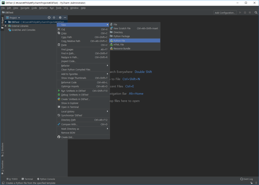Click Add Configuration button
This screenshot has width=259, height=185.
tap(225, 13)
